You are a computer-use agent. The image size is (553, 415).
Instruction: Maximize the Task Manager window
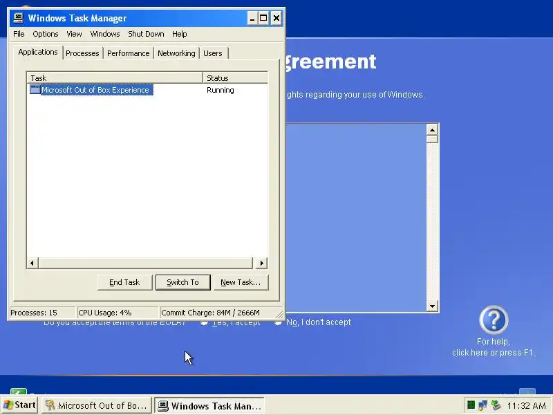click(x=263, y=18)
